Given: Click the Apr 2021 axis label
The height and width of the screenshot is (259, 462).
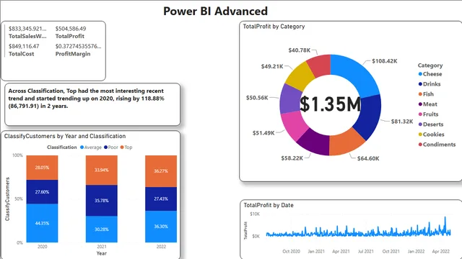Looking at the screenshot, I should pos(341,251).
